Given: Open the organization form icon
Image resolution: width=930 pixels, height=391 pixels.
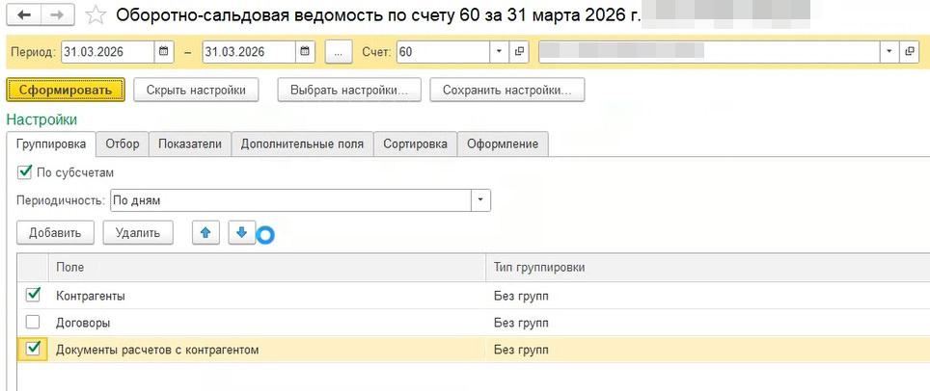Looking at the screenshot, I should coord(909,51).
